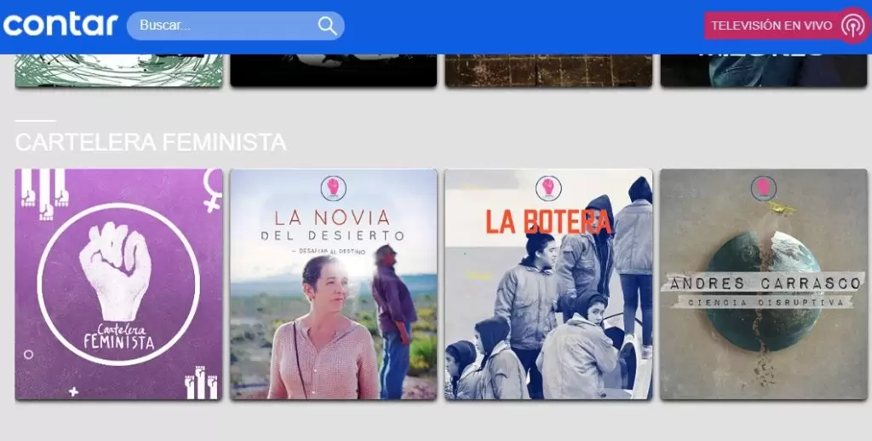872x441 pixels.
Task: Select the dark second thumbnail in the top row
Action: (x=333, y=70)
